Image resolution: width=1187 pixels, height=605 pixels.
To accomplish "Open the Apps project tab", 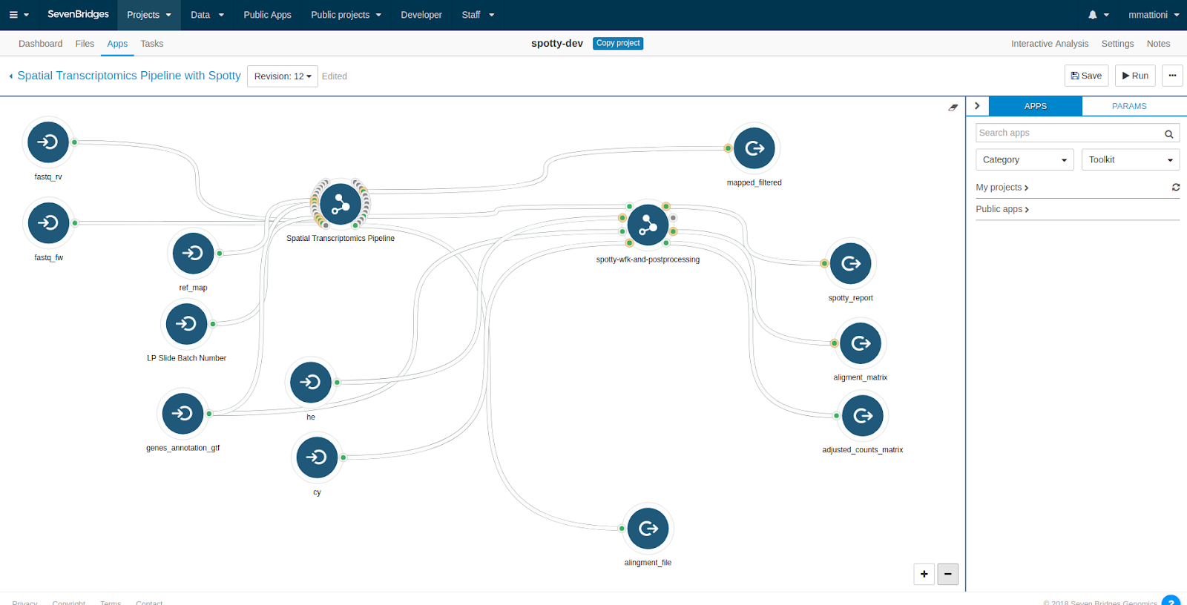I will tap(117, 44).
